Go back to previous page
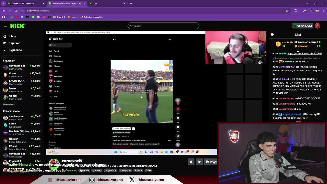This screenshot has width=327, height=184. tap(4, 11)
